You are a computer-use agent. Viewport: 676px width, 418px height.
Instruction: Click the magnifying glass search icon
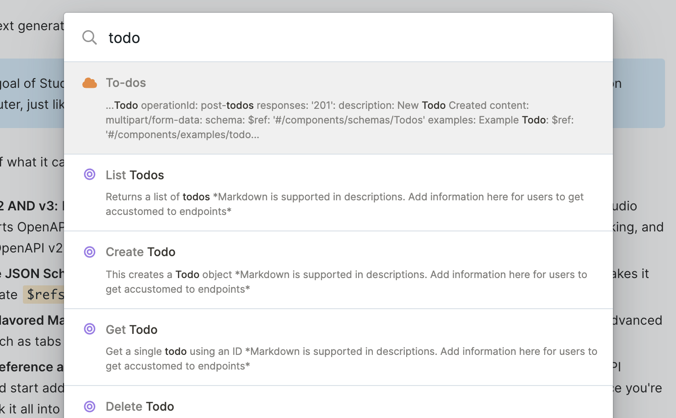(90, 38)
